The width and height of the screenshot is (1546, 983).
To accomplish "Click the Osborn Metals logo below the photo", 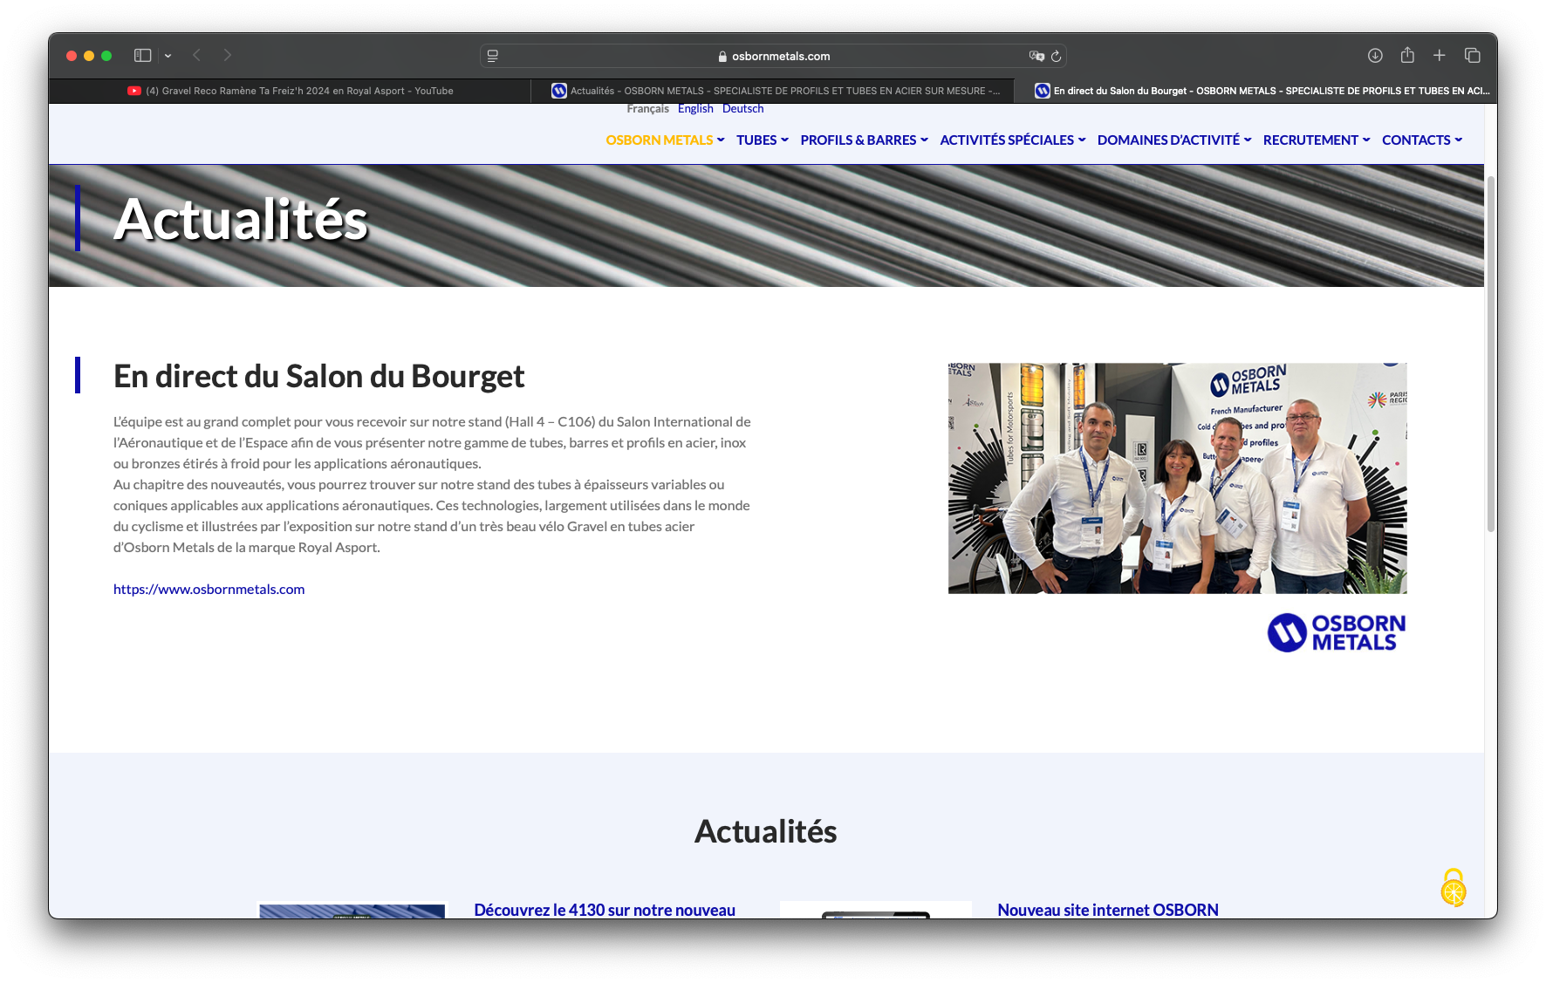I will point(1337,632).
